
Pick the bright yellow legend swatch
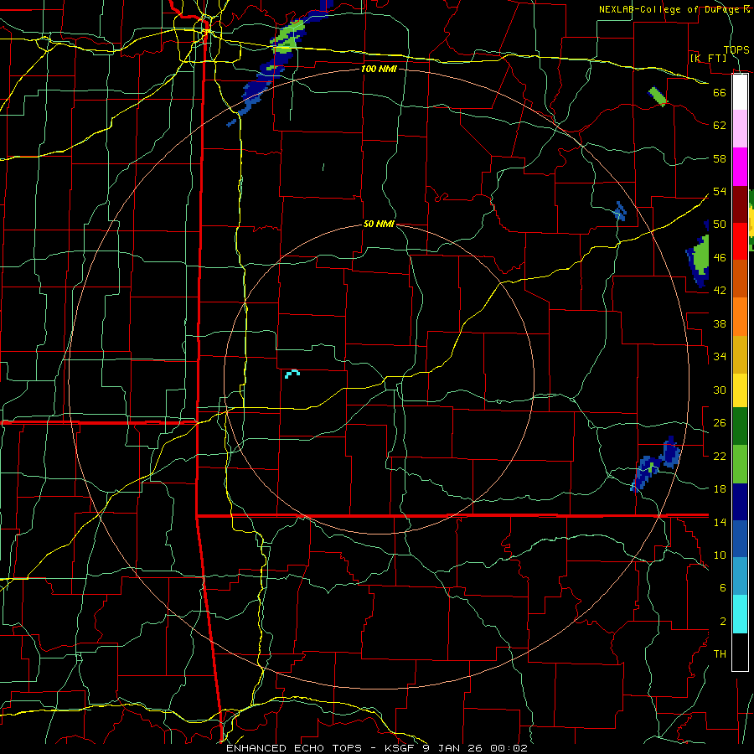[740, 390]
